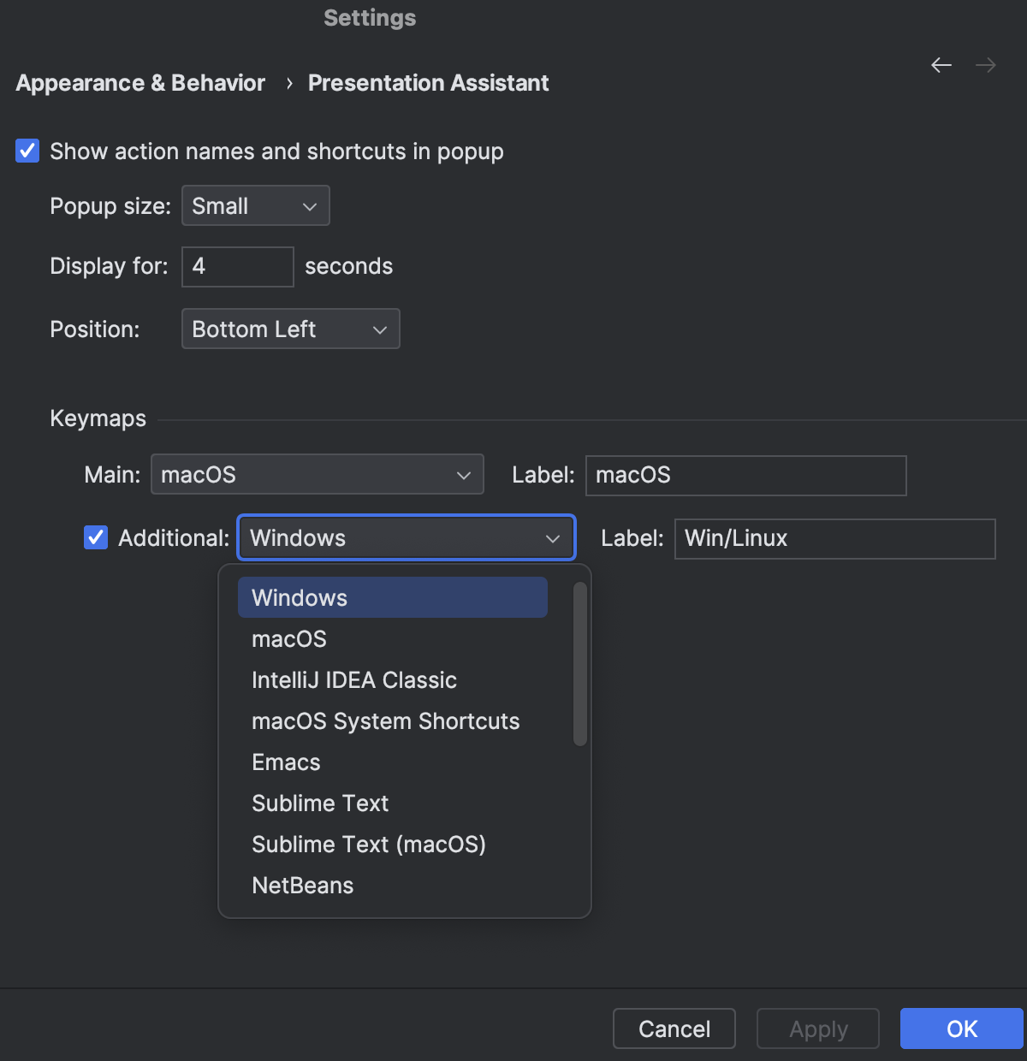Screen dimensions: 1027x1061
Task: Open the Position dropdown
Action: point(290,329)
